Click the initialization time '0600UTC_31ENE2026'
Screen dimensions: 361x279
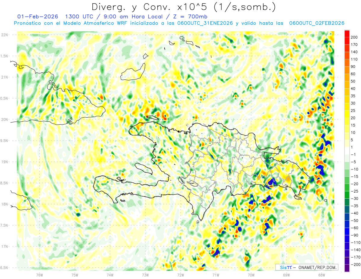click(x=205, y=23)
